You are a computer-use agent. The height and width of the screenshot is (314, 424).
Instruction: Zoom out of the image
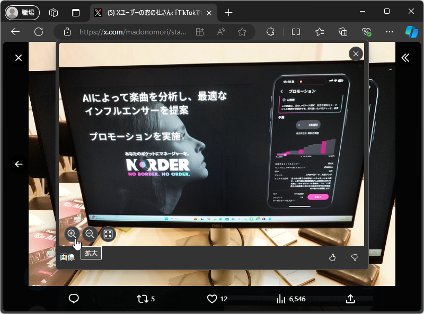90,234
